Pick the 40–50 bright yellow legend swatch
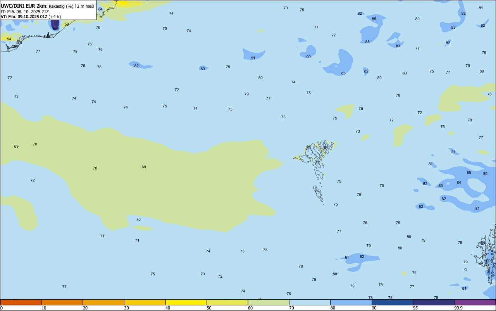 (186, 302)
